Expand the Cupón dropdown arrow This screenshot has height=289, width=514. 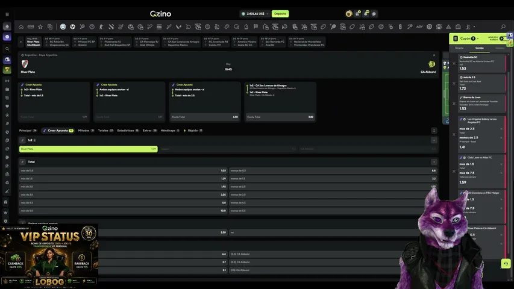coord(478,39)
